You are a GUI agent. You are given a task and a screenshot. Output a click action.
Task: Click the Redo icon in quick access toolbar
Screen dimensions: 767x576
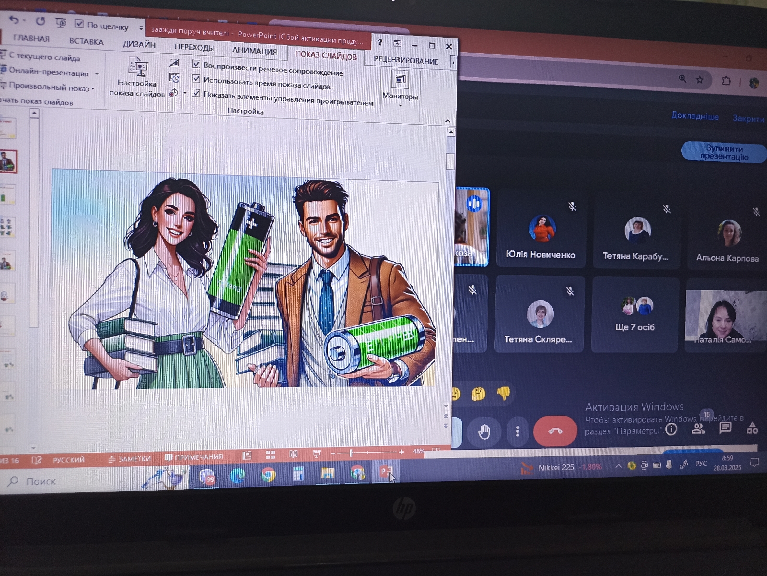[x=40, y=21]
